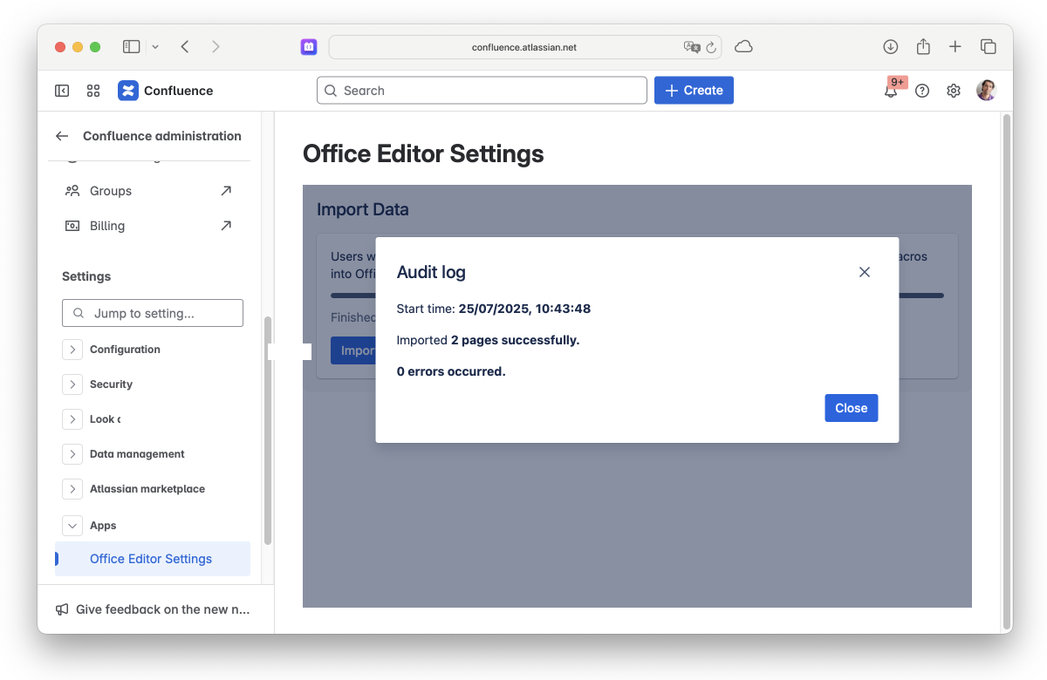Click the purple extension icon
Screen dimensions: 1047x680
[309, 47]
